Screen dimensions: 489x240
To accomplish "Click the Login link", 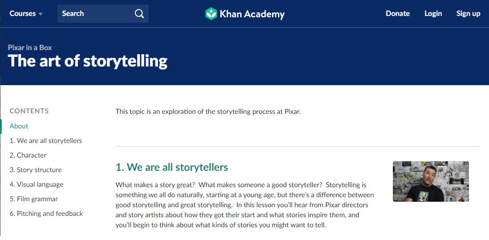I will click(x=433, y=14).
